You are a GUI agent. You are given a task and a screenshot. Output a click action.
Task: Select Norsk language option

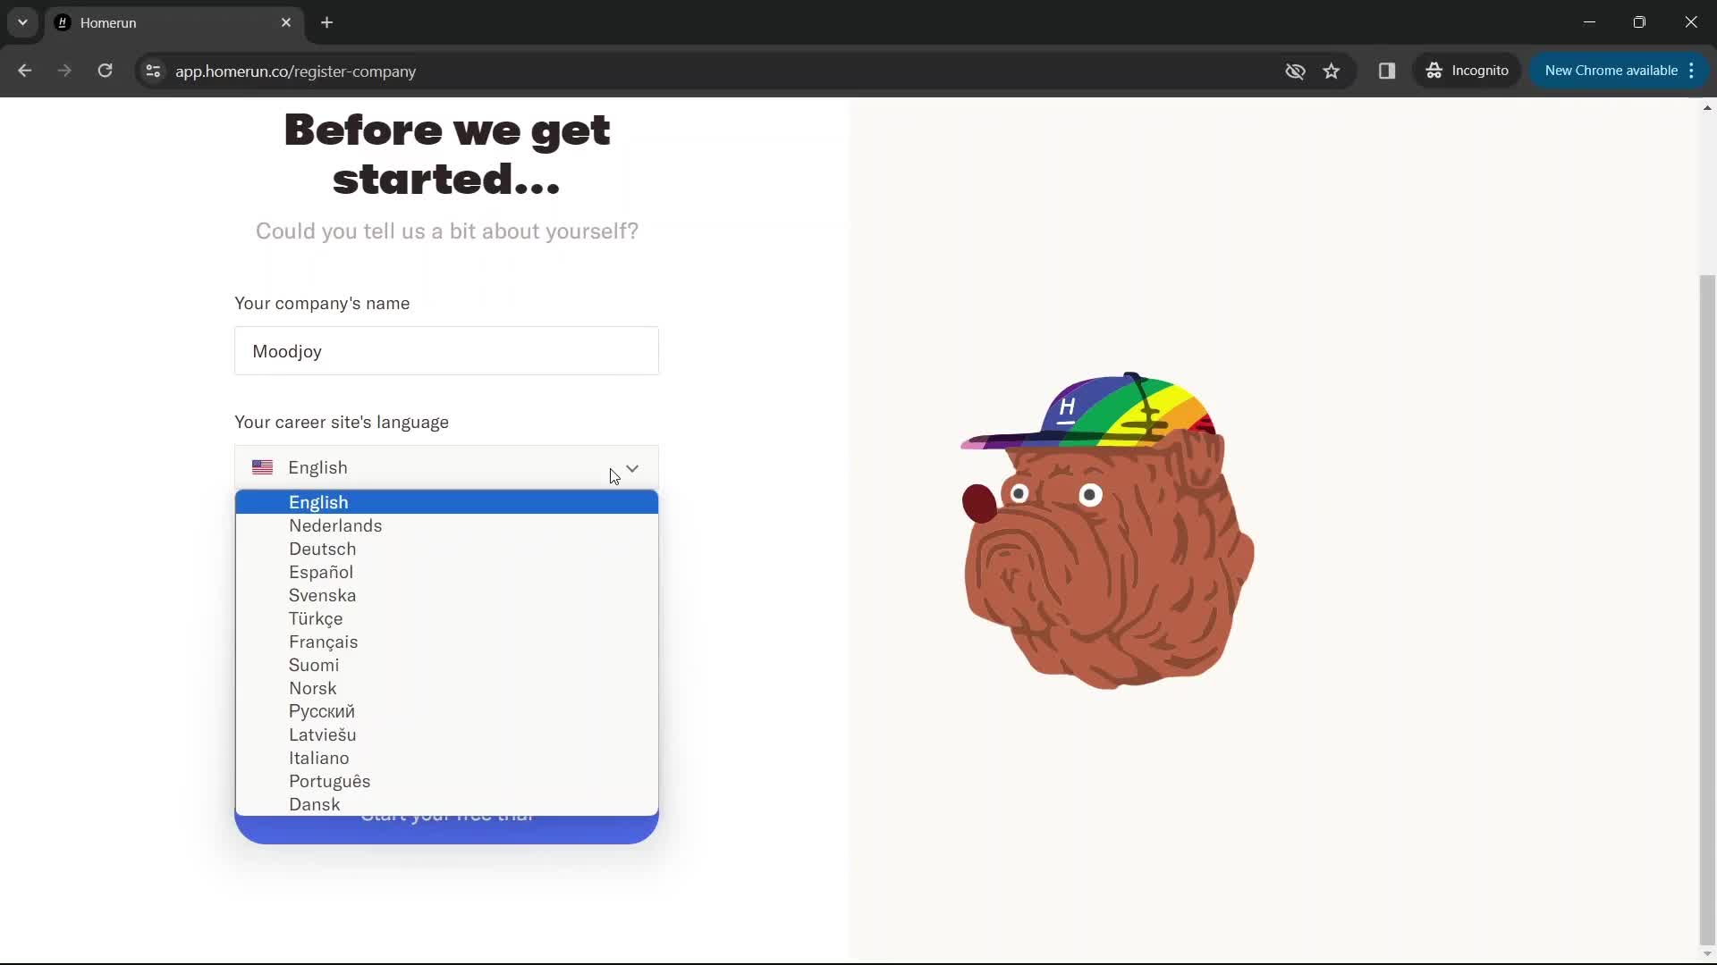click(x=446, y=688)
